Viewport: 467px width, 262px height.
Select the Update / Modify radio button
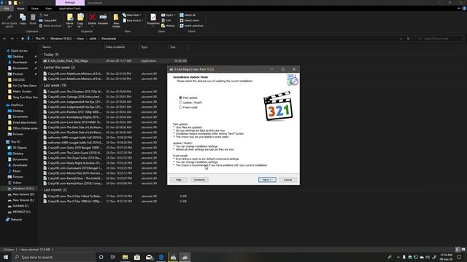pos(180,103)
